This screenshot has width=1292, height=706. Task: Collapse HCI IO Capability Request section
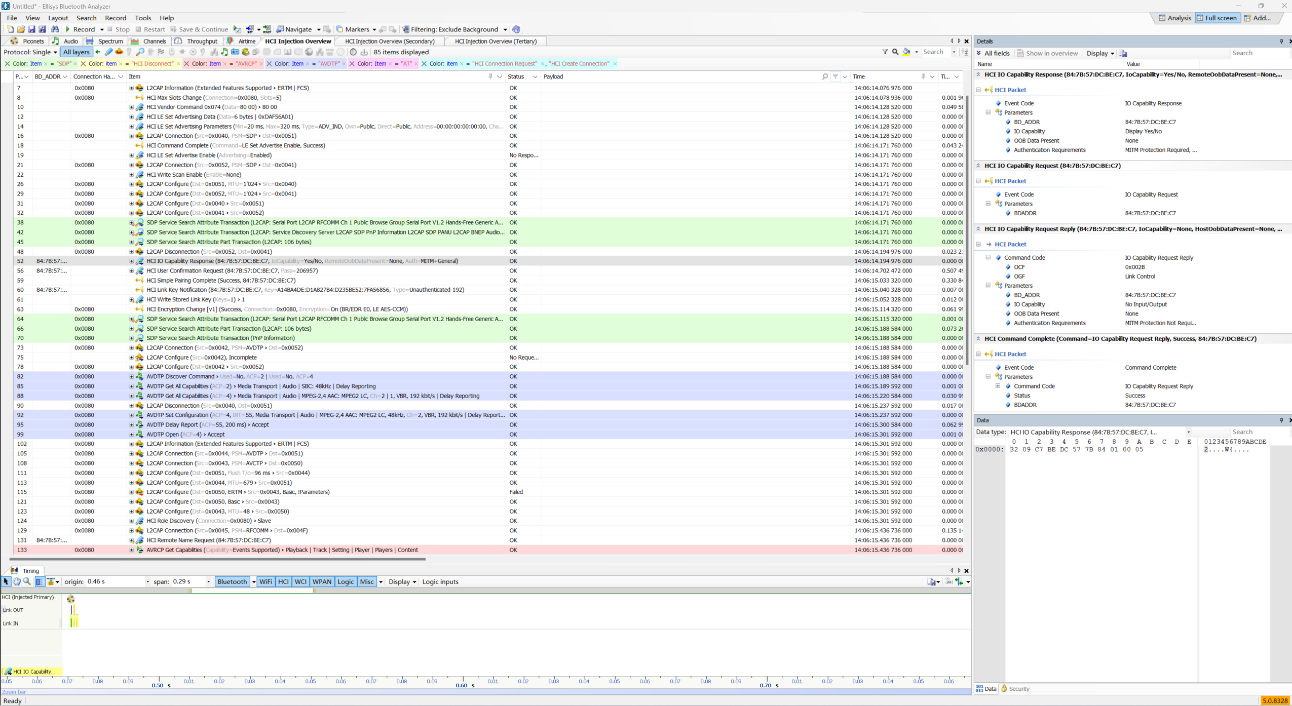(x=979, y=166)
